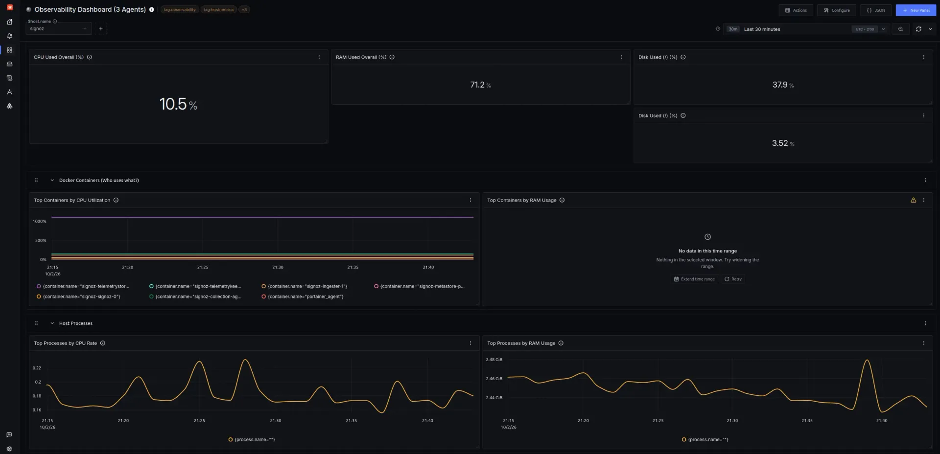Open the $host.name signoz dropdown
Viewport: 940px width, 454px height.
point(59,29)
